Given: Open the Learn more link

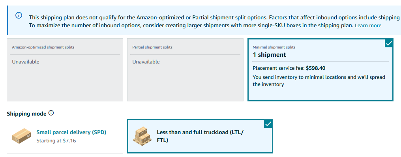Looking at the screenshot, I should pos(368,26).
